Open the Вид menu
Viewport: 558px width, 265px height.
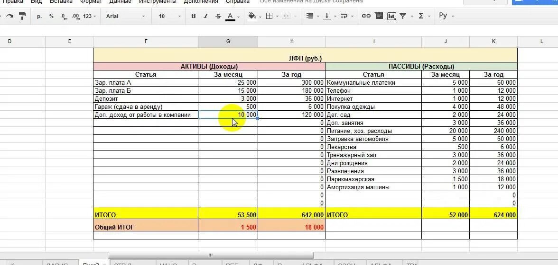point(36,1)
